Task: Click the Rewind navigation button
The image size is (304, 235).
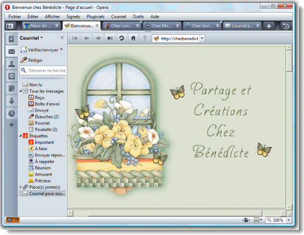Action: coord(75,39)
